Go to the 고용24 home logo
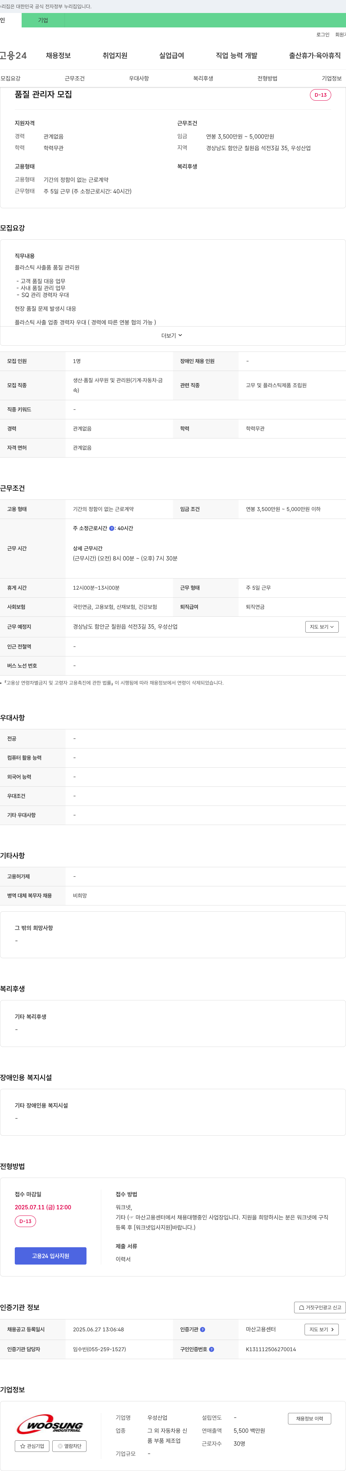 13,55
